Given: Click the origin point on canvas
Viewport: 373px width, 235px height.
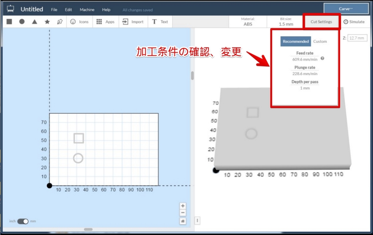Looking at the screenshot, I should [x=49, y=186].
